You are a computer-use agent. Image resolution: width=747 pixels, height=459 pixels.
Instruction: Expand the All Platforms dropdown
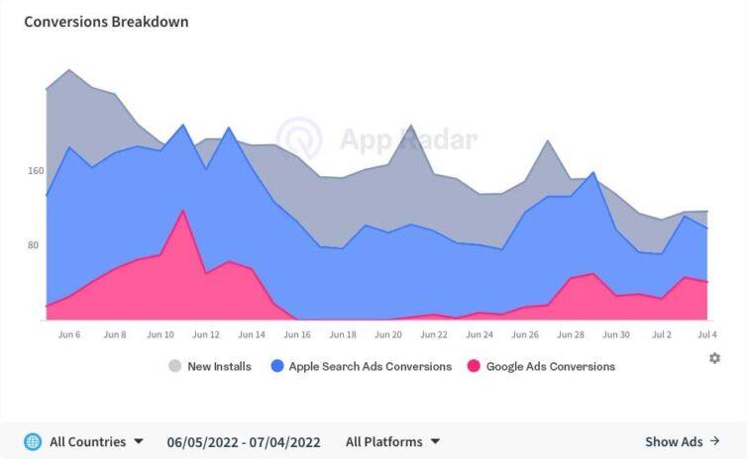click(392, 442)
